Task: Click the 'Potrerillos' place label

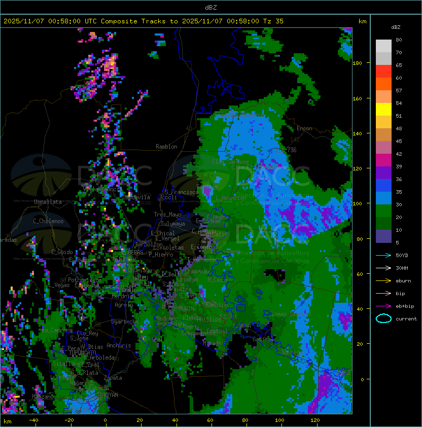Action: coord(85,280)
